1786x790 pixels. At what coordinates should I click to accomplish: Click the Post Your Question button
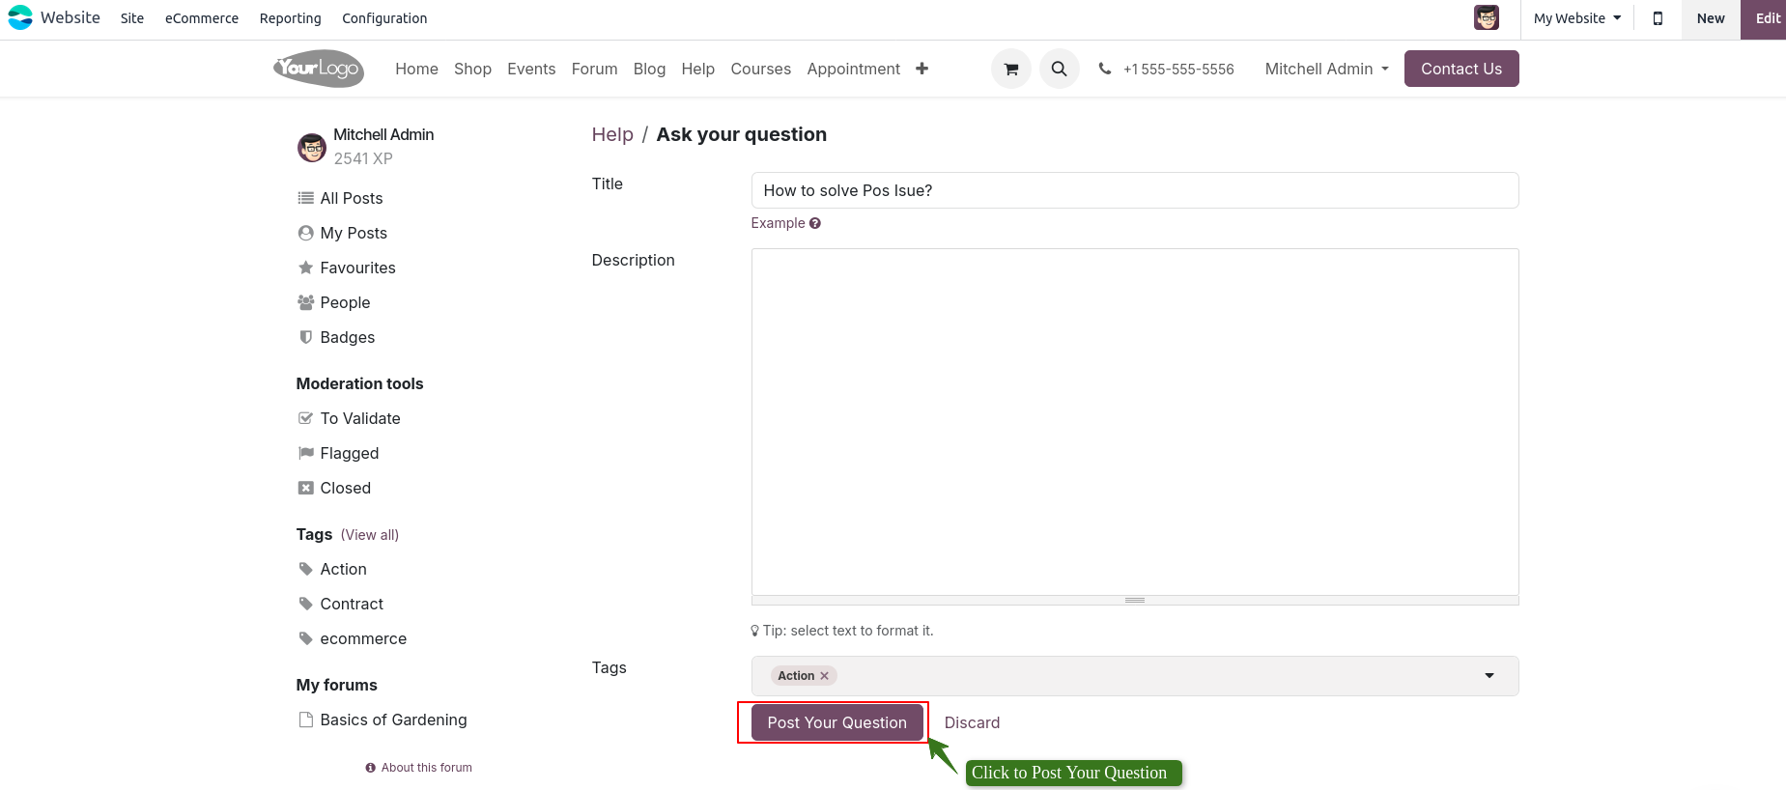pyautogui.click(x=836, y=722)
